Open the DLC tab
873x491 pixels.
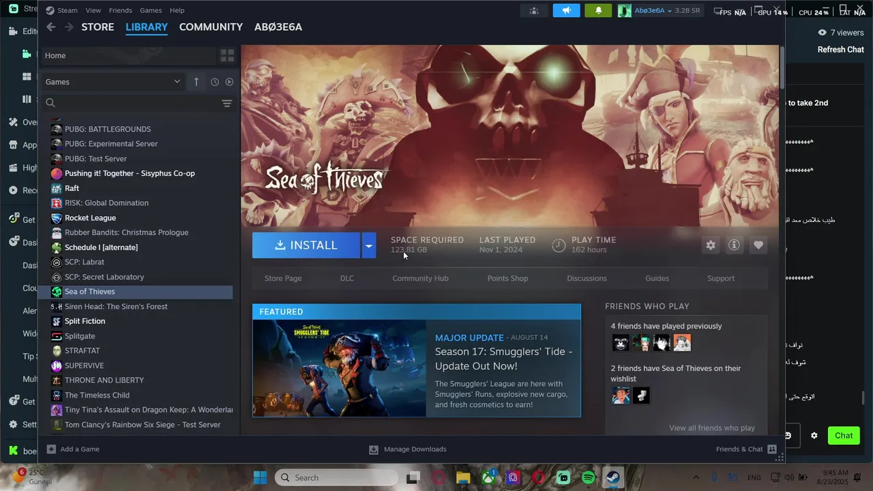click(x=347, y=278)
